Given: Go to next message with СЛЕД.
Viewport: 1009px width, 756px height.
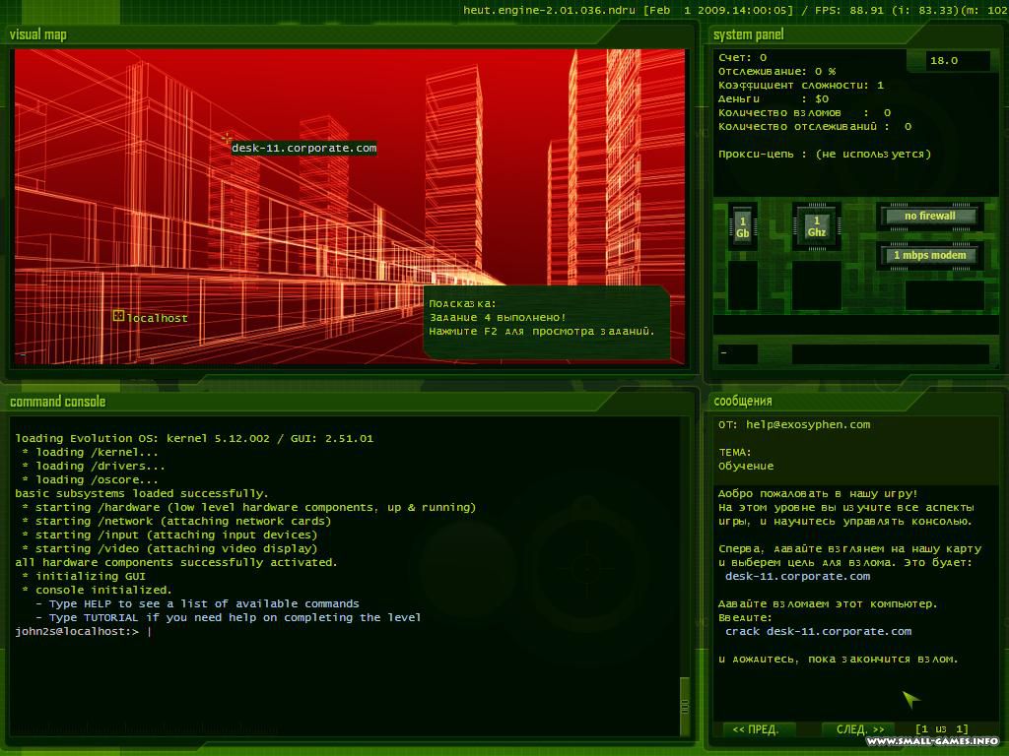Looking at the screenshot, I should pyautogui.click(x=859, y=729).
